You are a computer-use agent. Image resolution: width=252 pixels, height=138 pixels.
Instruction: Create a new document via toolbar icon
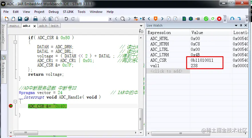7,19
